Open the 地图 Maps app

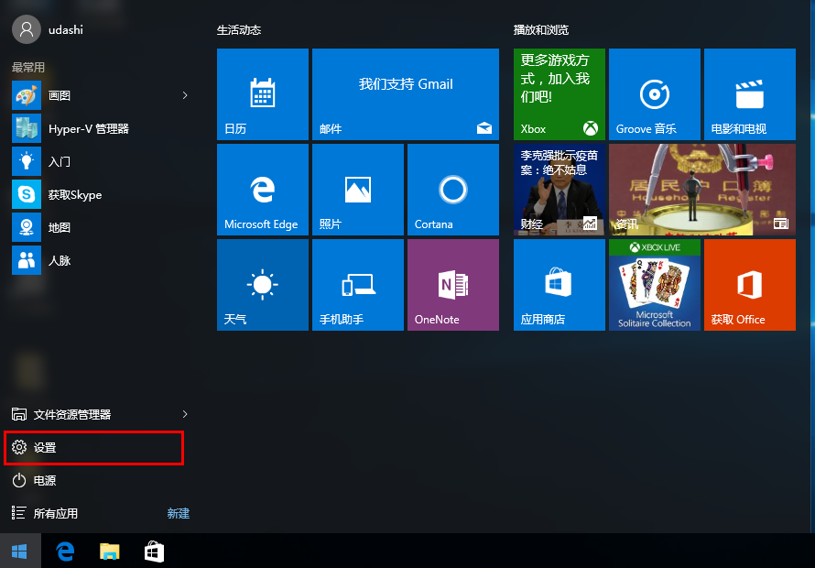99,227
